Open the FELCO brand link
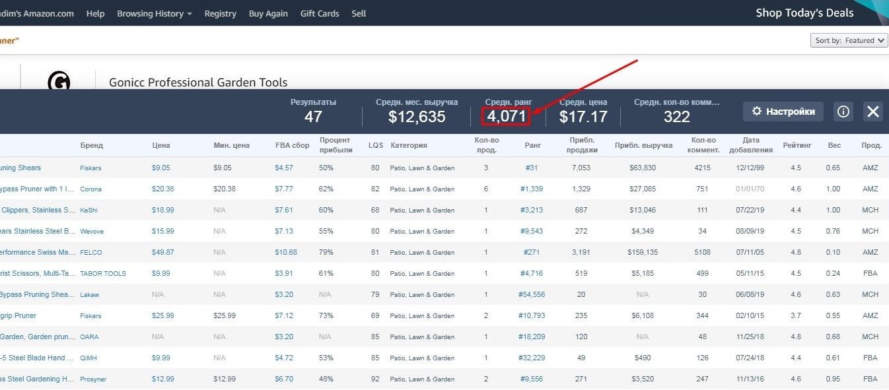Viewport: 889px width, 390px height. coord(90,253)
